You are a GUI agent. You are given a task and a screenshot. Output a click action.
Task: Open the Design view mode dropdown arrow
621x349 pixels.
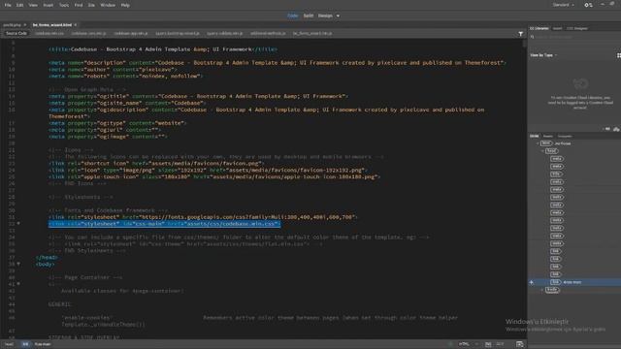click(x=338, y=16)
